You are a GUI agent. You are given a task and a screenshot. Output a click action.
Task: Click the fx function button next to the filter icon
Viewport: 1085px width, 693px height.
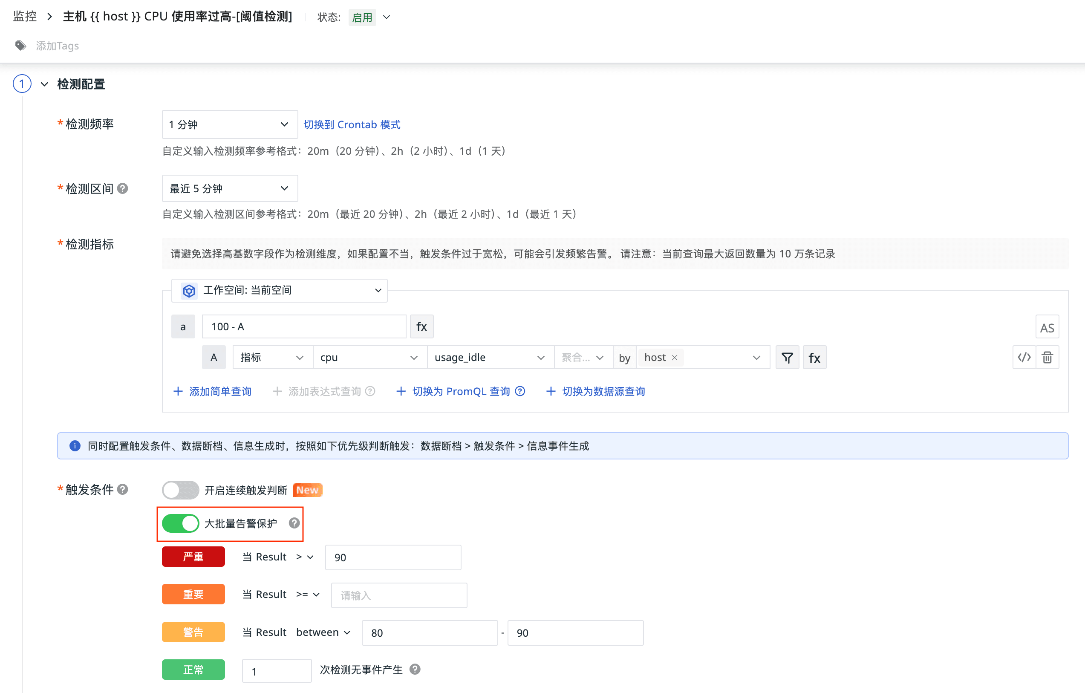814,357
